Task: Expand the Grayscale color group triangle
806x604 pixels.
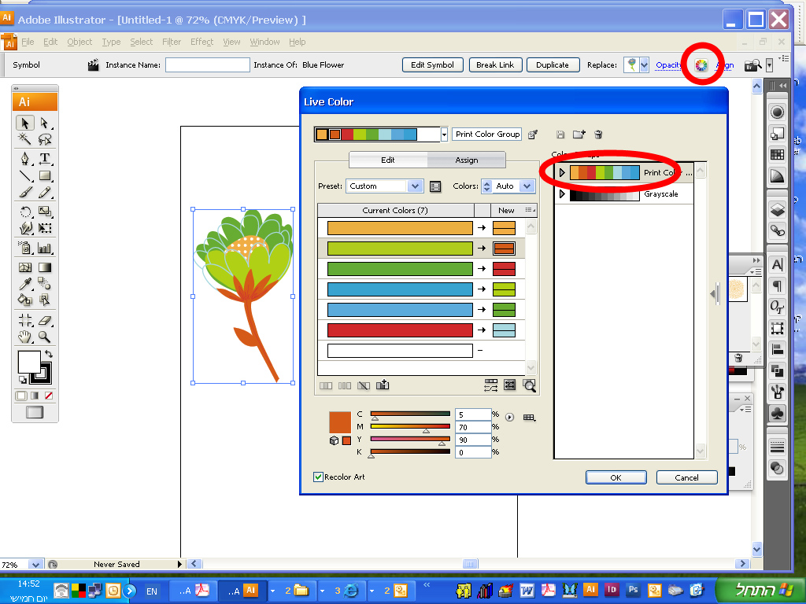Action: (562, 194)
